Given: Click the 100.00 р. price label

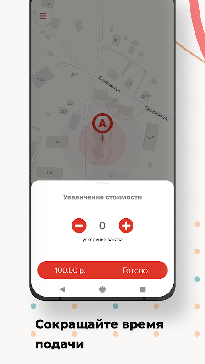Looking at the screenshot, I should click(x=70, y=270).
